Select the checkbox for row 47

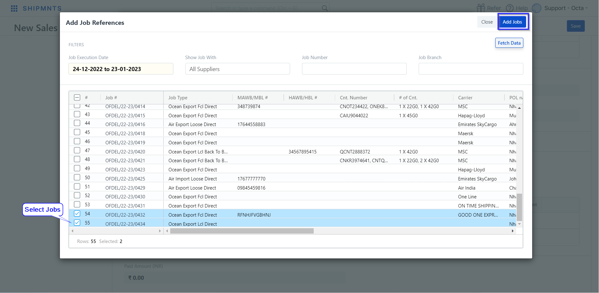tap(77, 150)
